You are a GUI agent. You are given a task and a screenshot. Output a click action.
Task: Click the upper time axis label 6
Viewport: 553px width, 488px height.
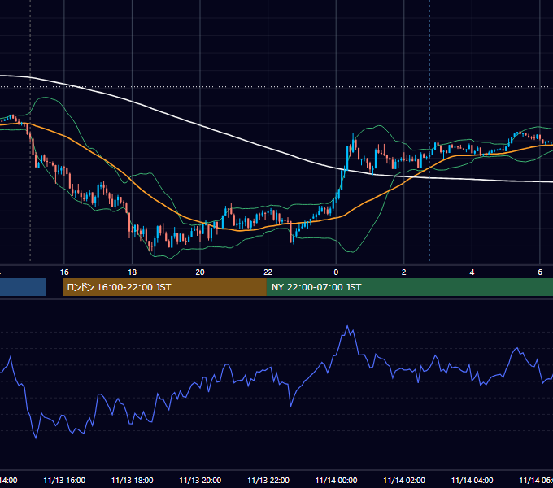point(540,272)
